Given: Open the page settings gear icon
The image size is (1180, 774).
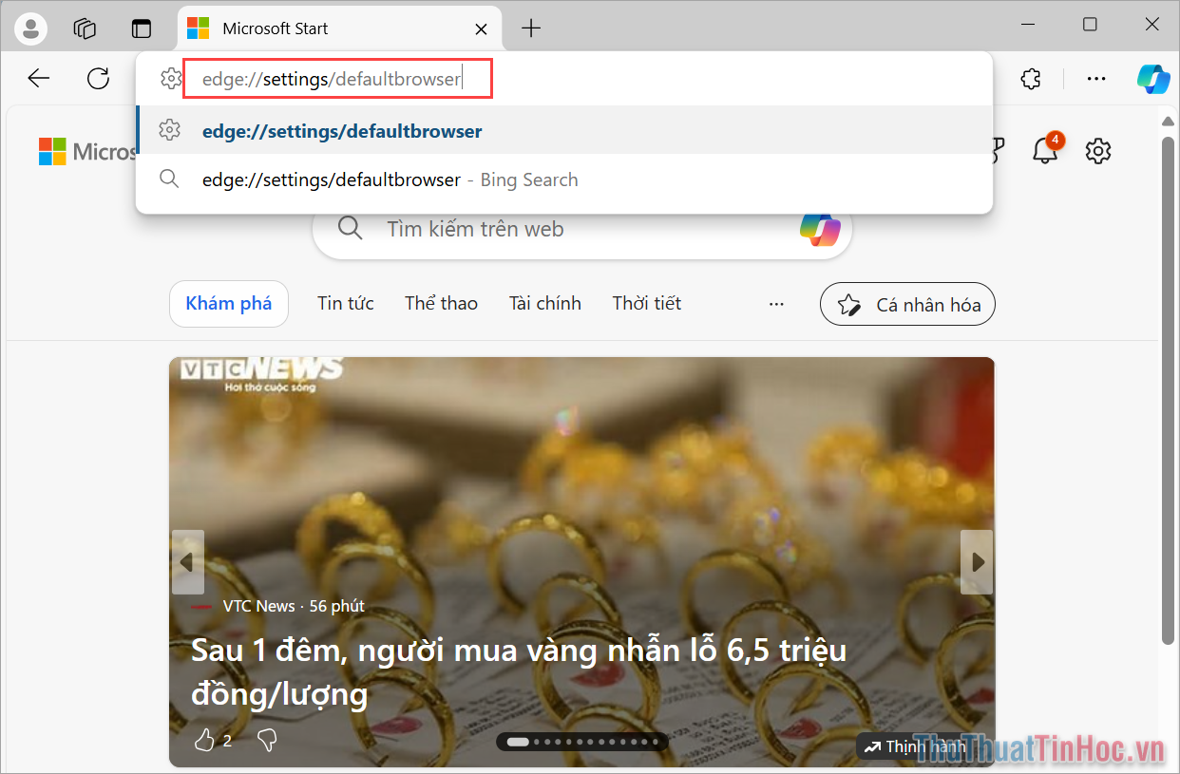Looking at the screenshot, I should point(1097,150).
